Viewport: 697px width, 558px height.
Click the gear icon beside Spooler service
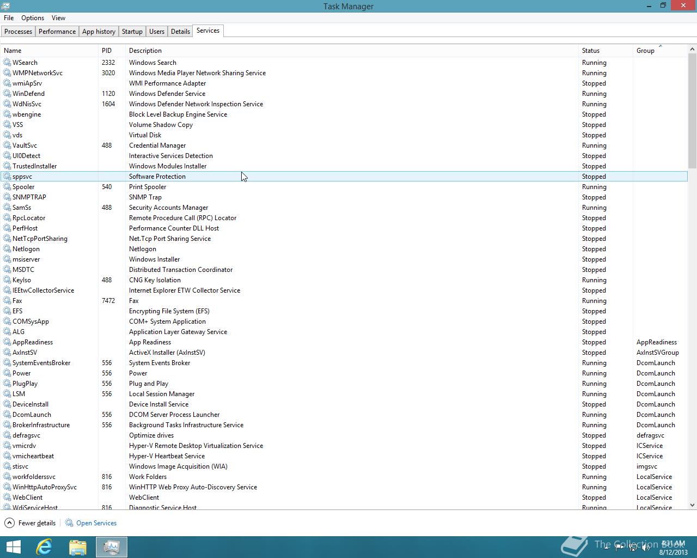click(x=7, y=187)
